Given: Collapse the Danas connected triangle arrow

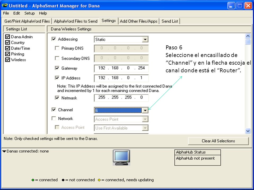Looking at the screenshot, I should point(4,151).
